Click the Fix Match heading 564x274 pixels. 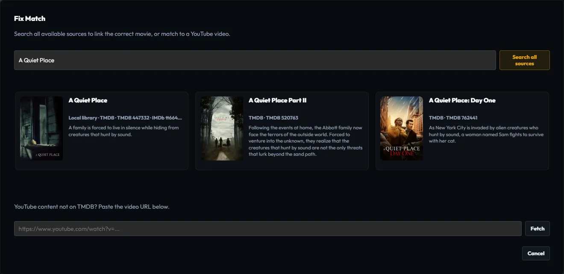[x=29, y=18]
